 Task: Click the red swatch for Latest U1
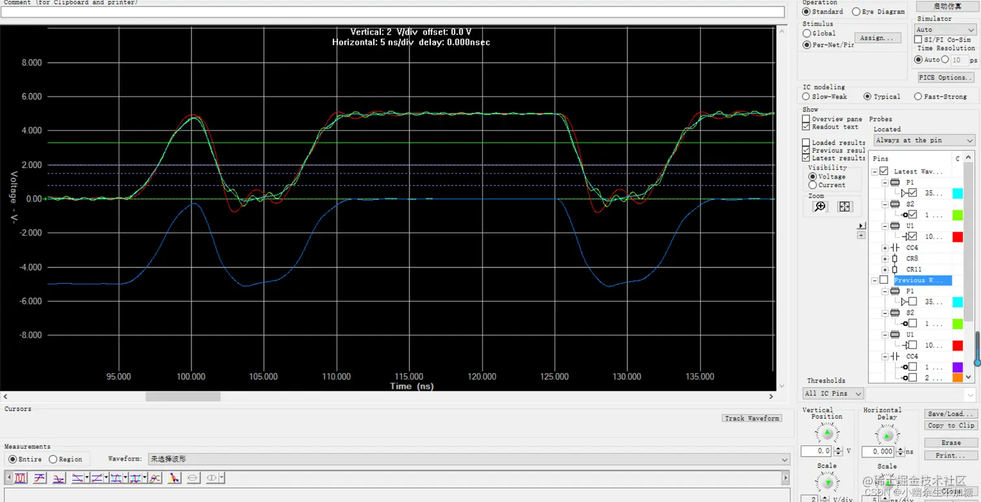958,236
